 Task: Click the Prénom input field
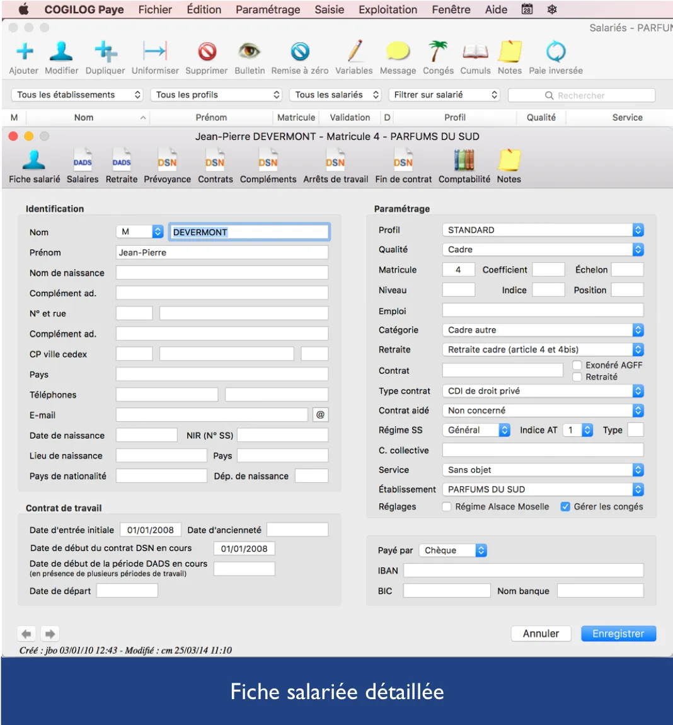pyautogui.click(x=222, y=252)
